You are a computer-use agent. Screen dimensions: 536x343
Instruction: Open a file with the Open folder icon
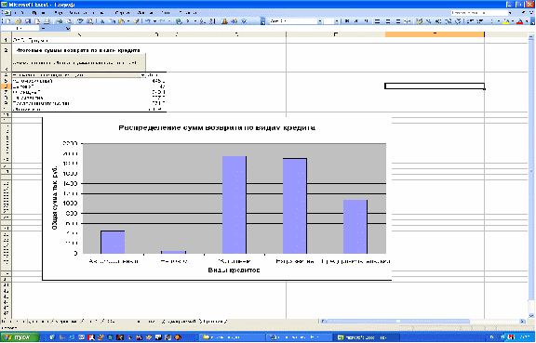click(x=18, y=21)
